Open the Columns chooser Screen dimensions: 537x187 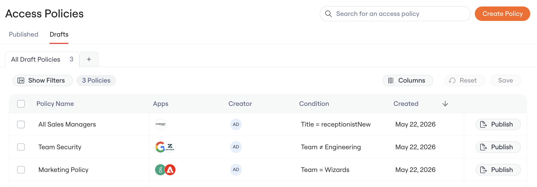click(x=408, y=81)
